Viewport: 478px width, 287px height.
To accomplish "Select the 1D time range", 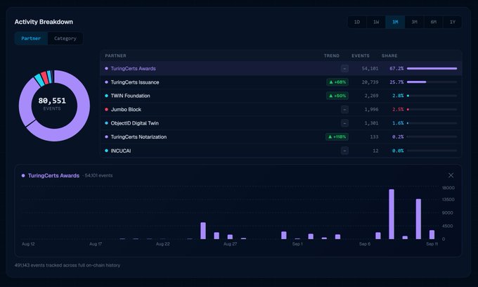I will pos(357,22).
